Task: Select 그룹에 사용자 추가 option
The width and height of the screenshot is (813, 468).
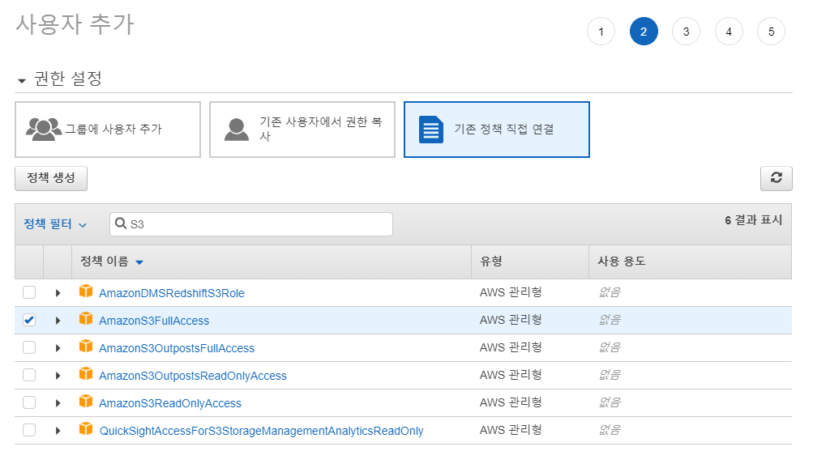Action: point(108,130)
